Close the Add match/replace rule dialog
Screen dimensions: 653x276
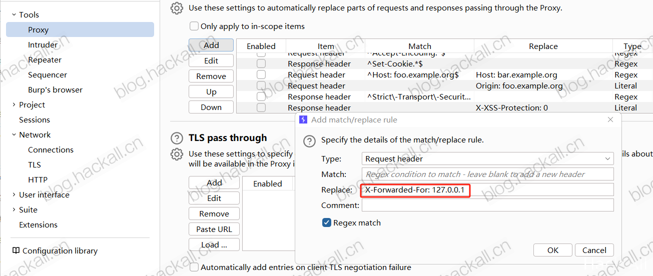coord(610,120)
